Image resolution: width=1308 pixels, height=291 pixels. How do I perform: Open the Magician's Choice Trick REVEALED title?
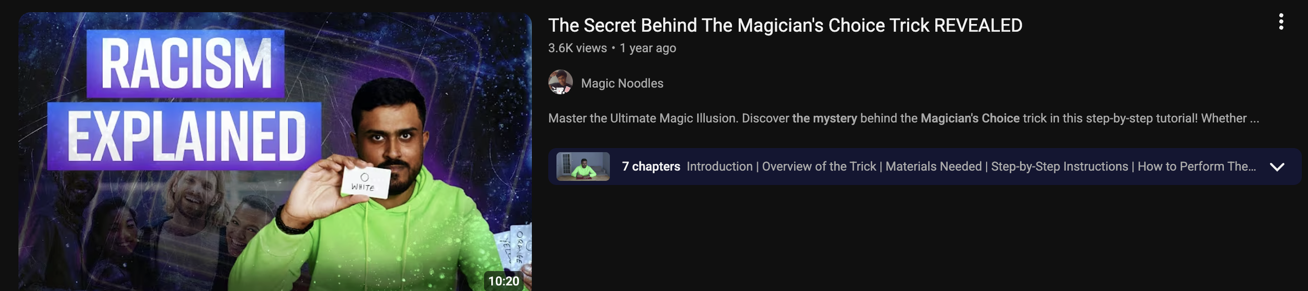pos(785,25)
